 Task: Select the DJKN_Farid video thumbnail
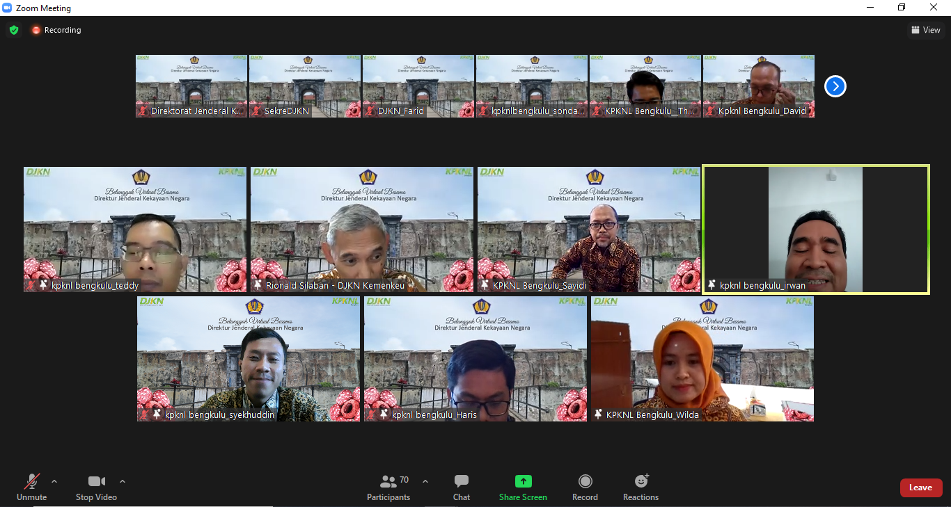(x=418, y=86)
